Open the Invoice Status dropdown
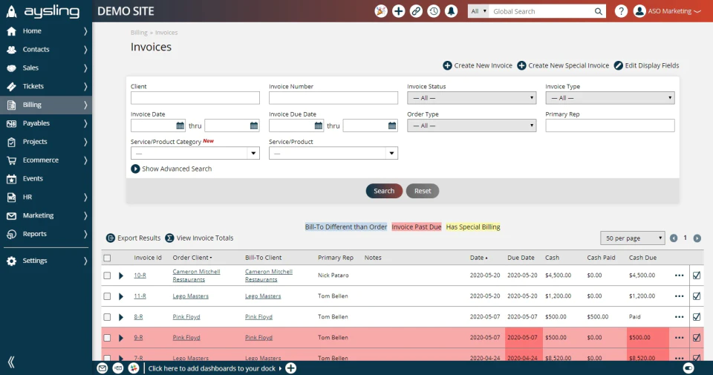Screen dimensions: 713x375 tap(472, 98)
